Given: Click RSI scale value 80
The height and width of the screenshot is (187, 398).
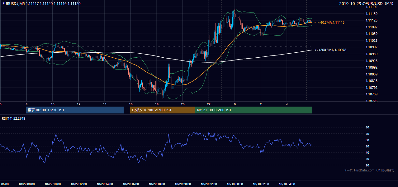Looking at the screenshot, I should (367, 127).
